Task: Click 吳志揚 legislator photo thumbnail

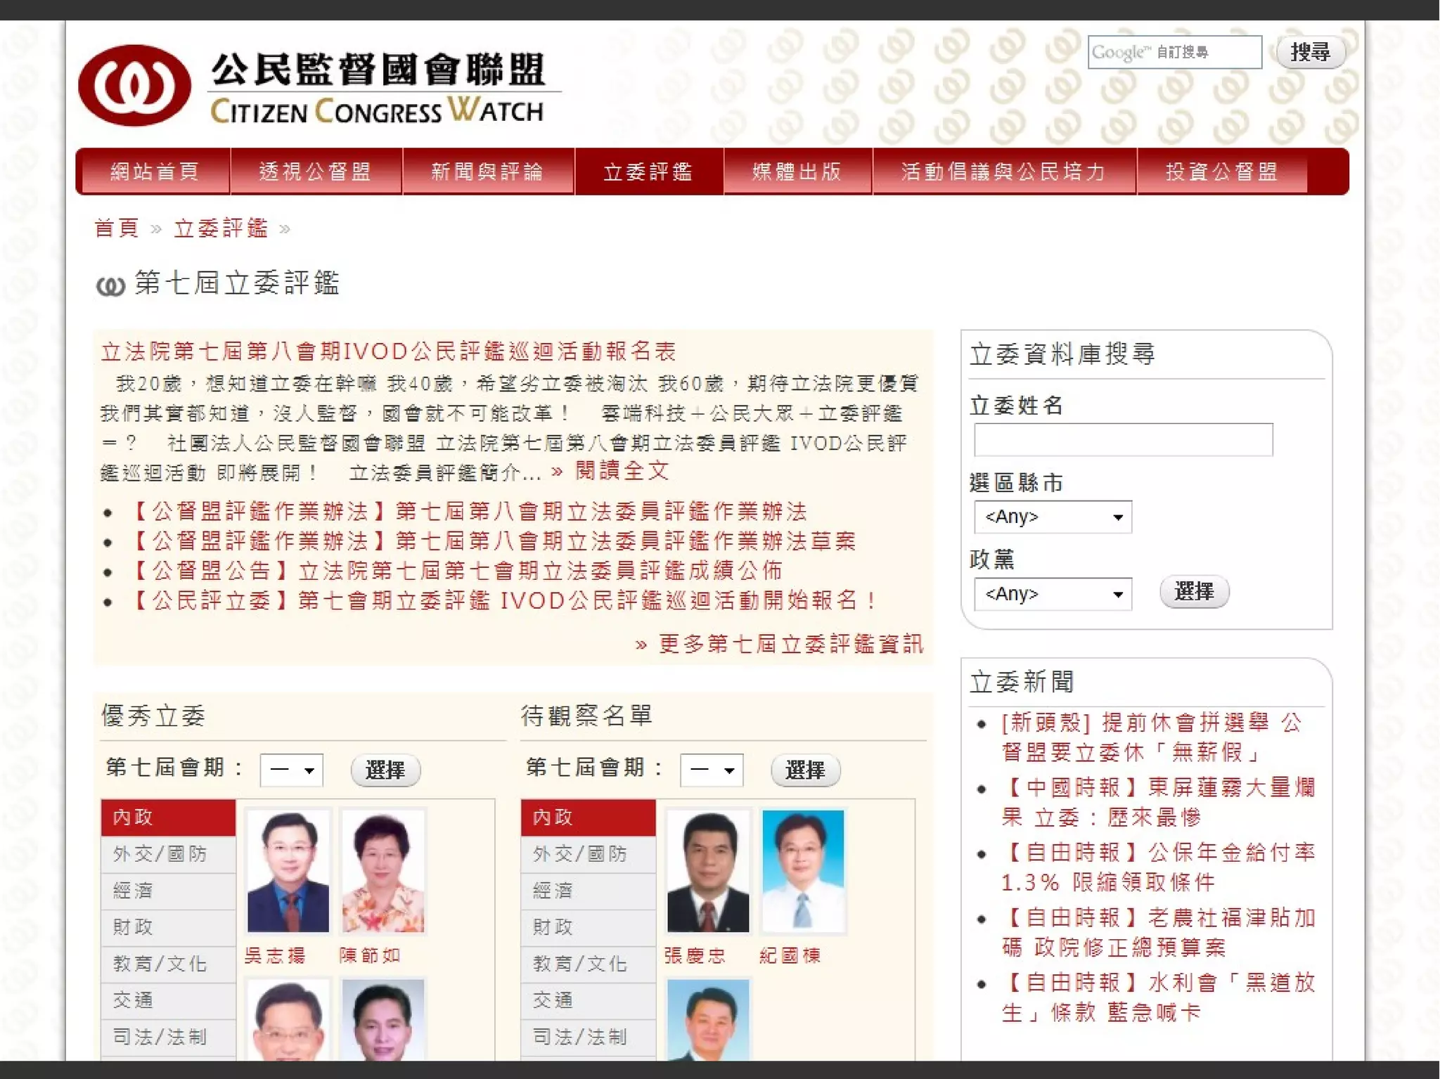Action: (x=288, y=872)
